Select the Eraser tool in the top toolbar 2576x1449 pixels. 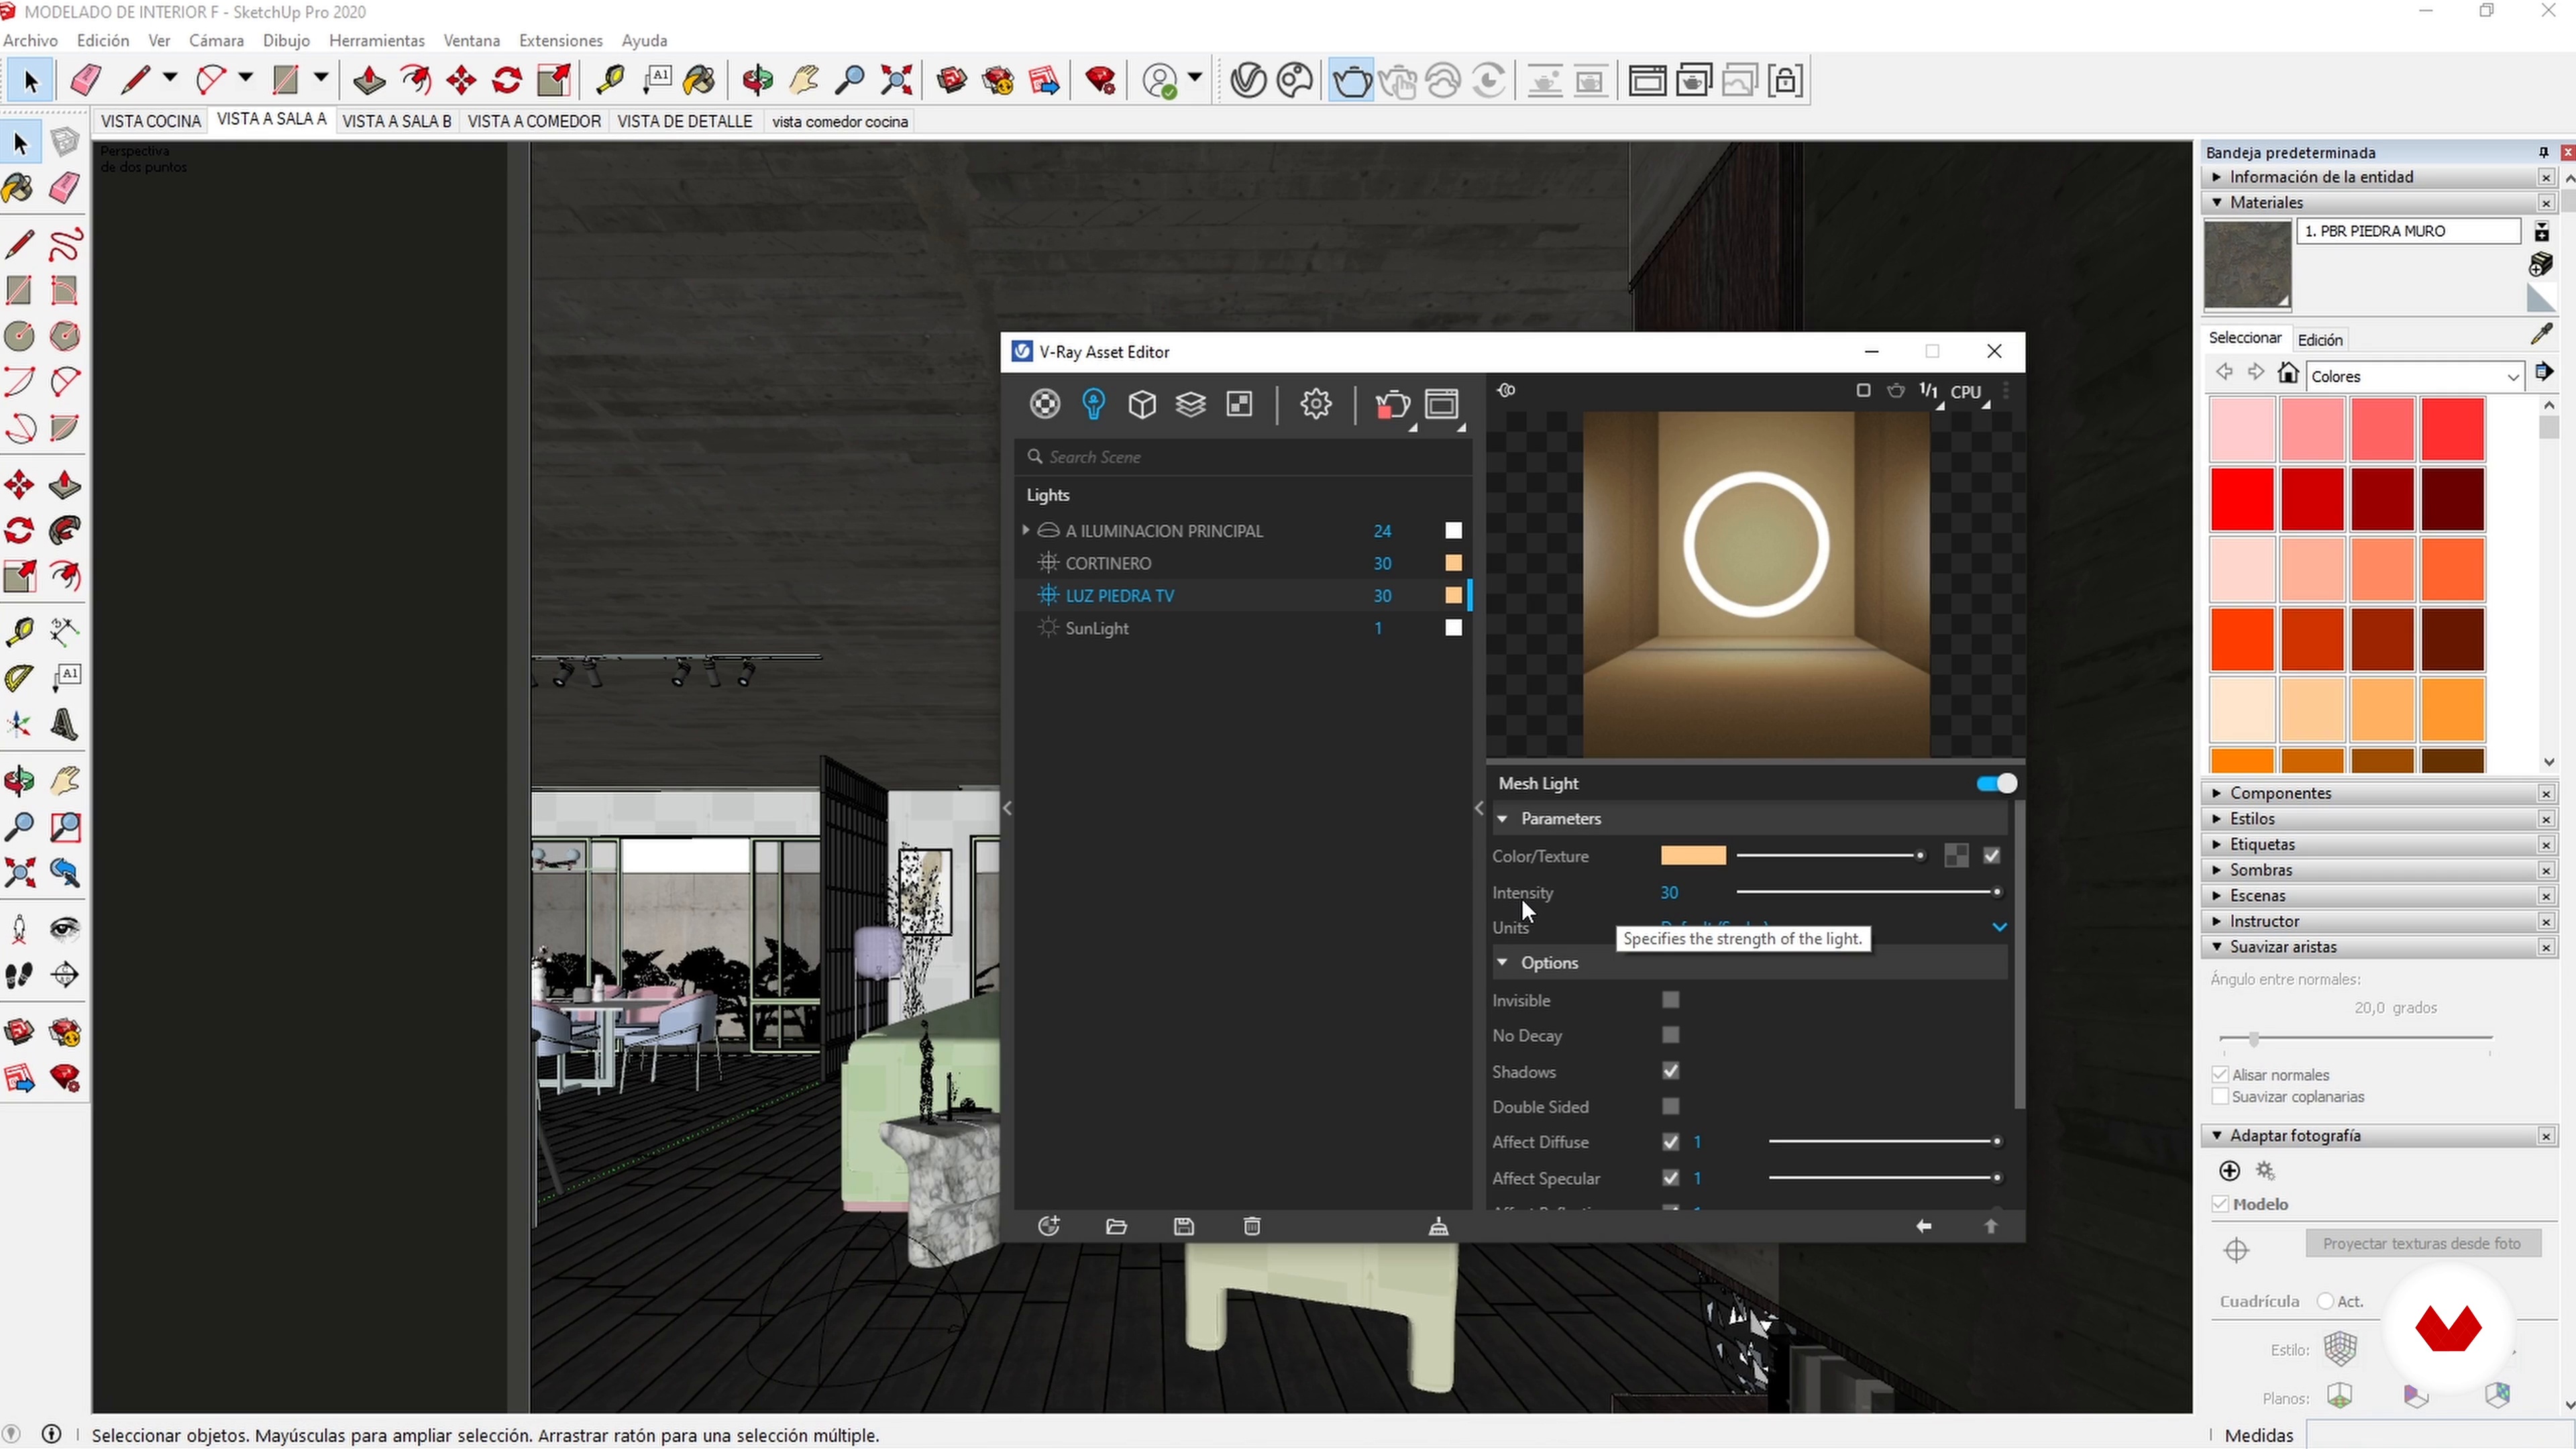(86, 80)
